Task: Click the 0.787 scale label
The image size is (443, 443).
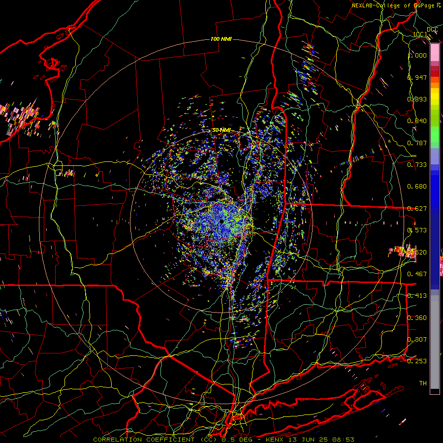Action: (x=417, y=143)
